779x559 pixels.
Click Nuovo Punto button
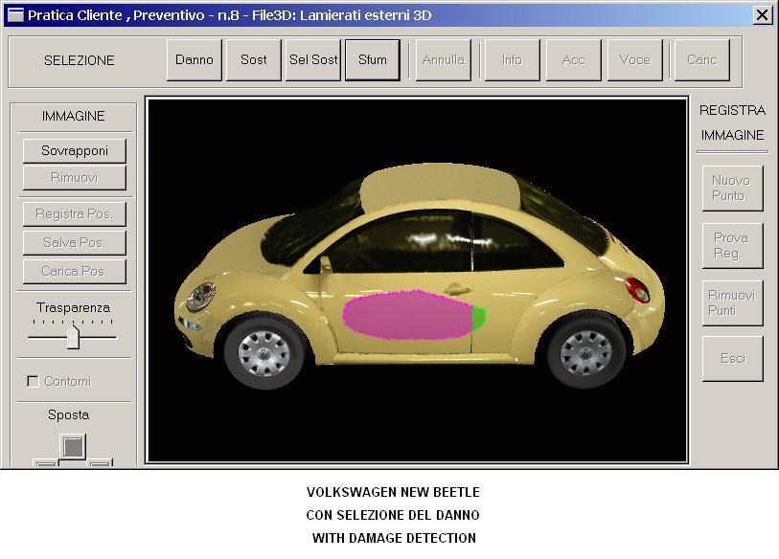click(732, 189)
